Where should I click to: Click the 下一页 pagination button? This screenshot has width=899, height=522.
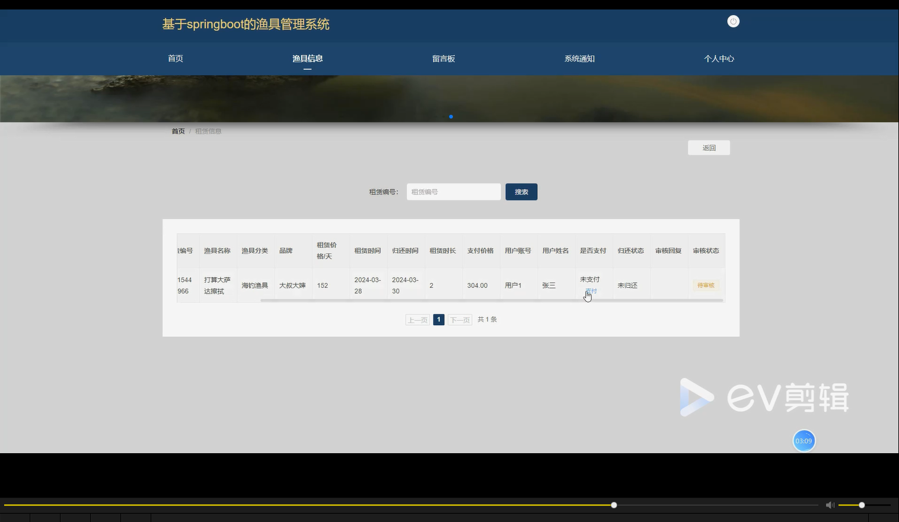pos(460,320)
